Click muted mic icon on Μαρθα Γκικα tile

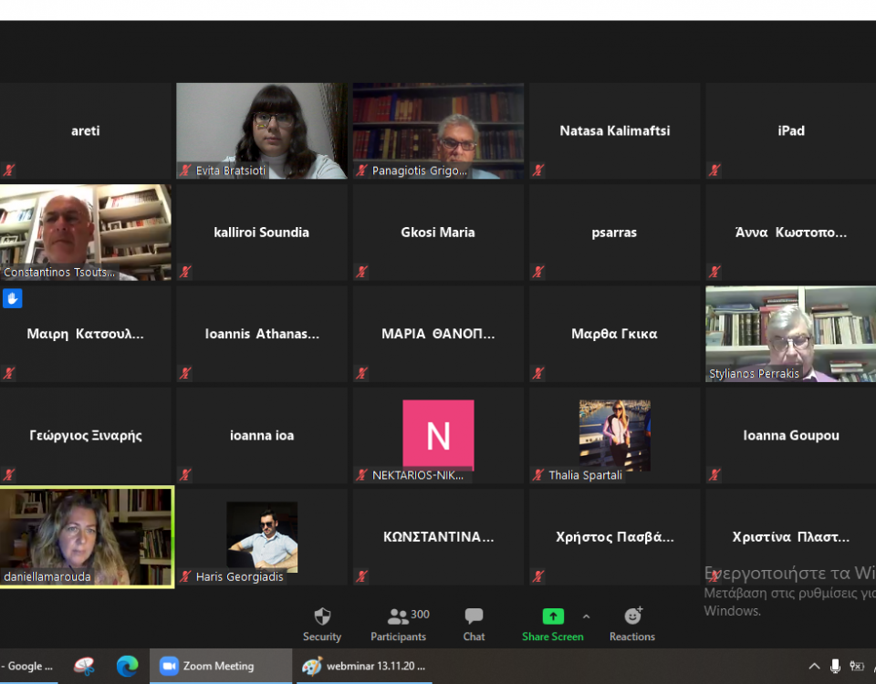coord(538,373)
